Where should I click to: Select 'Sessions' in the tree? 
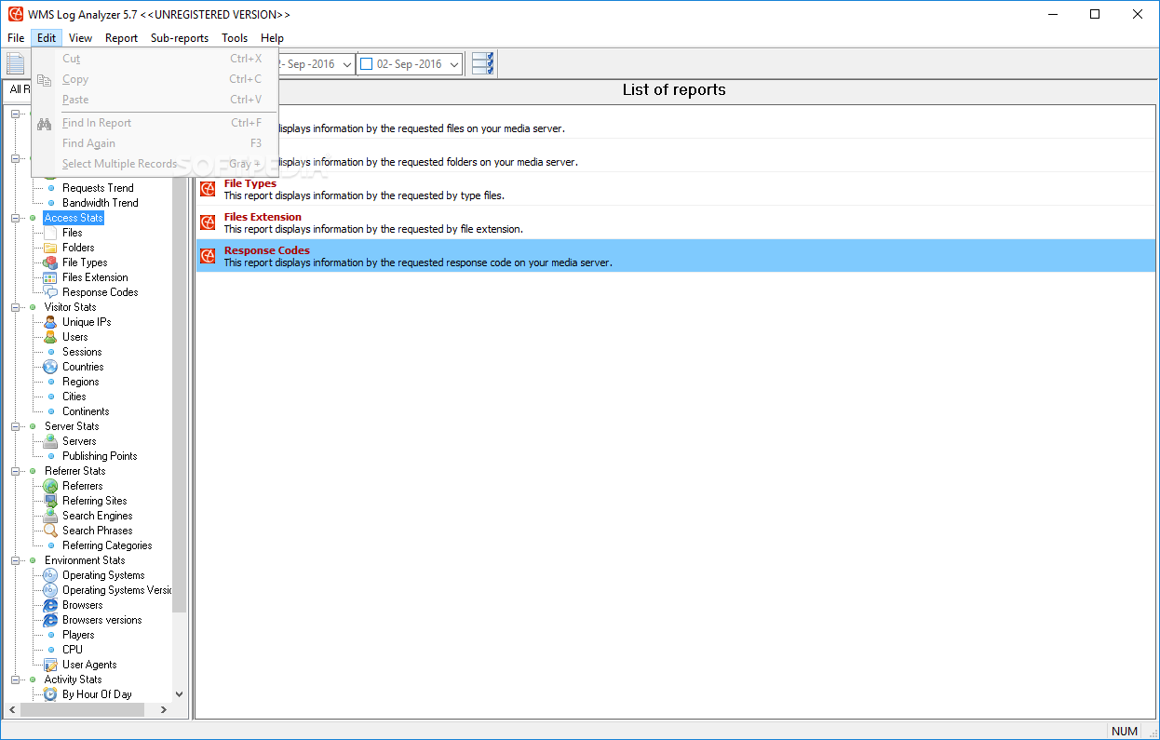tap(82, 352)
